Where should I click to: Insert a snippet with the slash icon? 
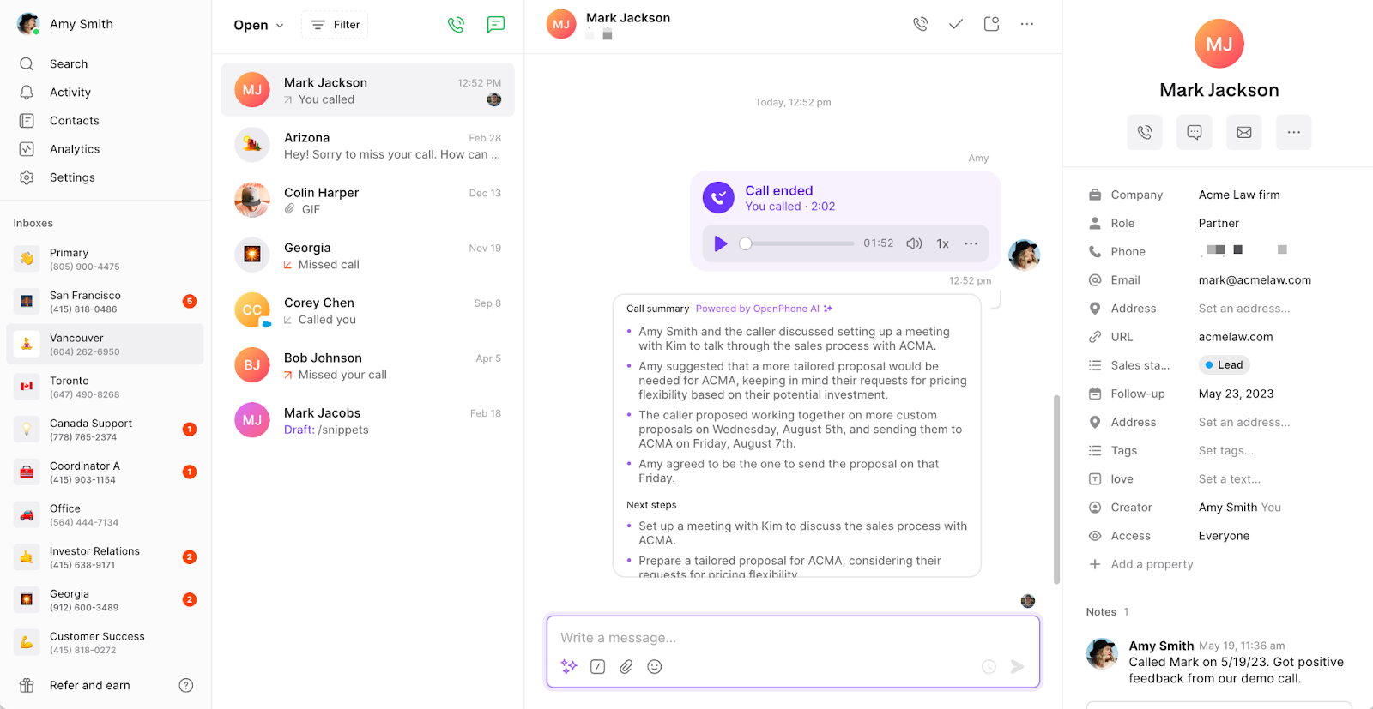point(598,666)
